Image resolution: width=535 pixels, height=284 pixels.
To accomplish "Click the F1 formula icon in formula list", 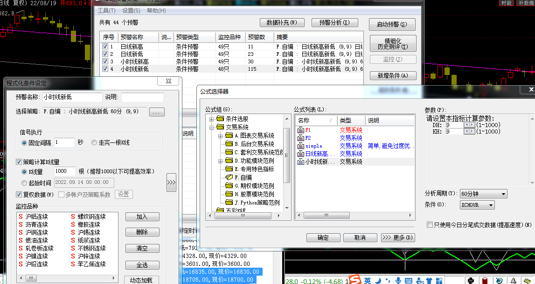I will click(x=300, y=130).
